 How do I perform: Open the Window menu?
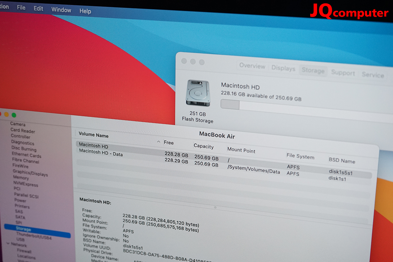coord(61,10)
